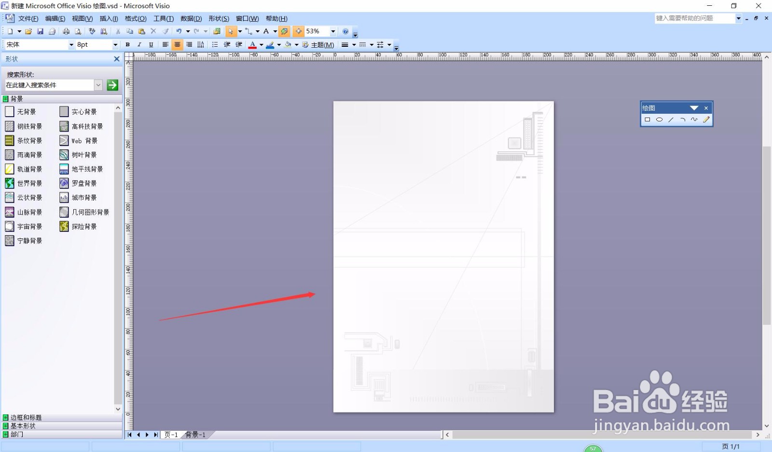Open the Shapes window icon in the toolbar
The height and width of the screenshot is (452, 772).
217,31
